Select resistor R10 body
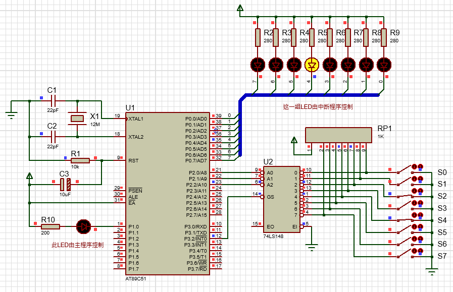453x292 pixels. click(51, 226)
